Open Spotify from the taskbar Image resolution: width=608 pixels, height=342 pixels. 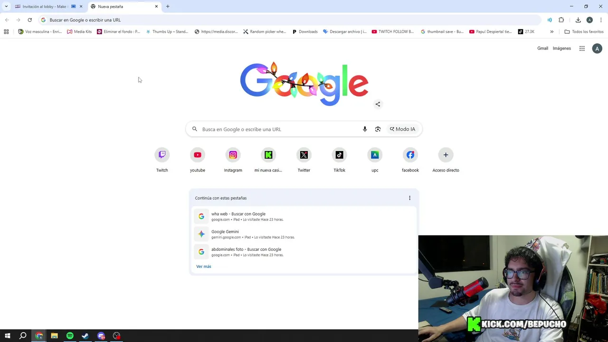click(70, 336)
